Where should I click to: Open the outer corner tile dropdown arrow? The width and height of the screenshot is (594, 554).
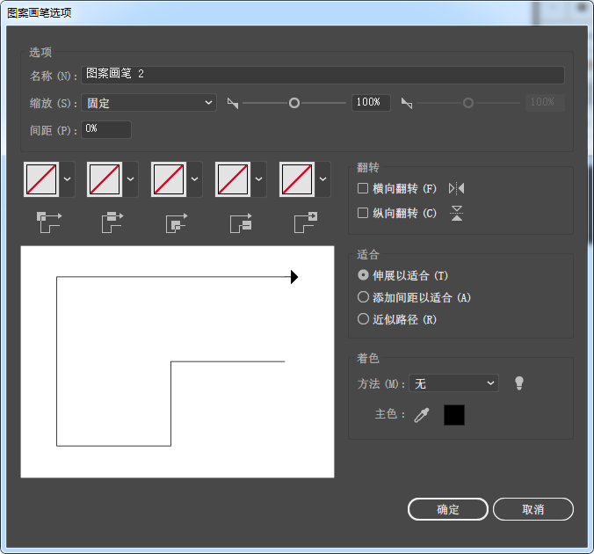click(67, 179)
